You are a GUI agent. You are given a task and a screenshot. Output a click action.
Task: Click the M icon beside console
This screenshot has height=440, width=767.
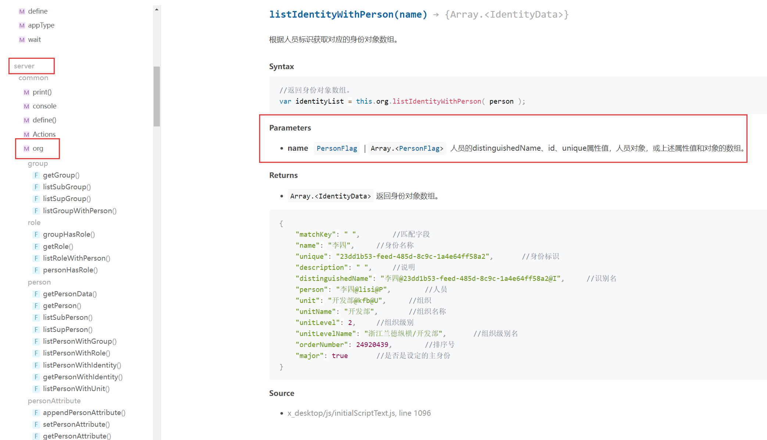[26, 106]
